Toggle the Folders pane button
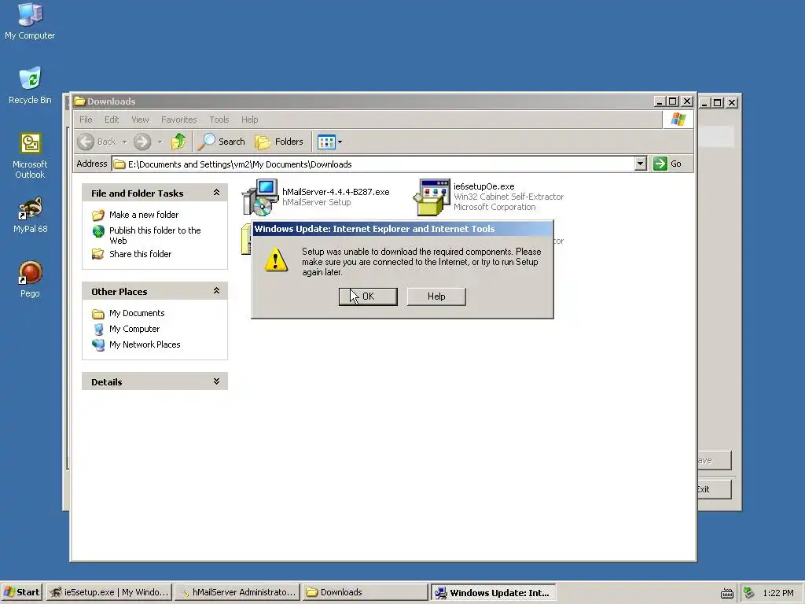The image size is (805, 604). coord(279,142)
